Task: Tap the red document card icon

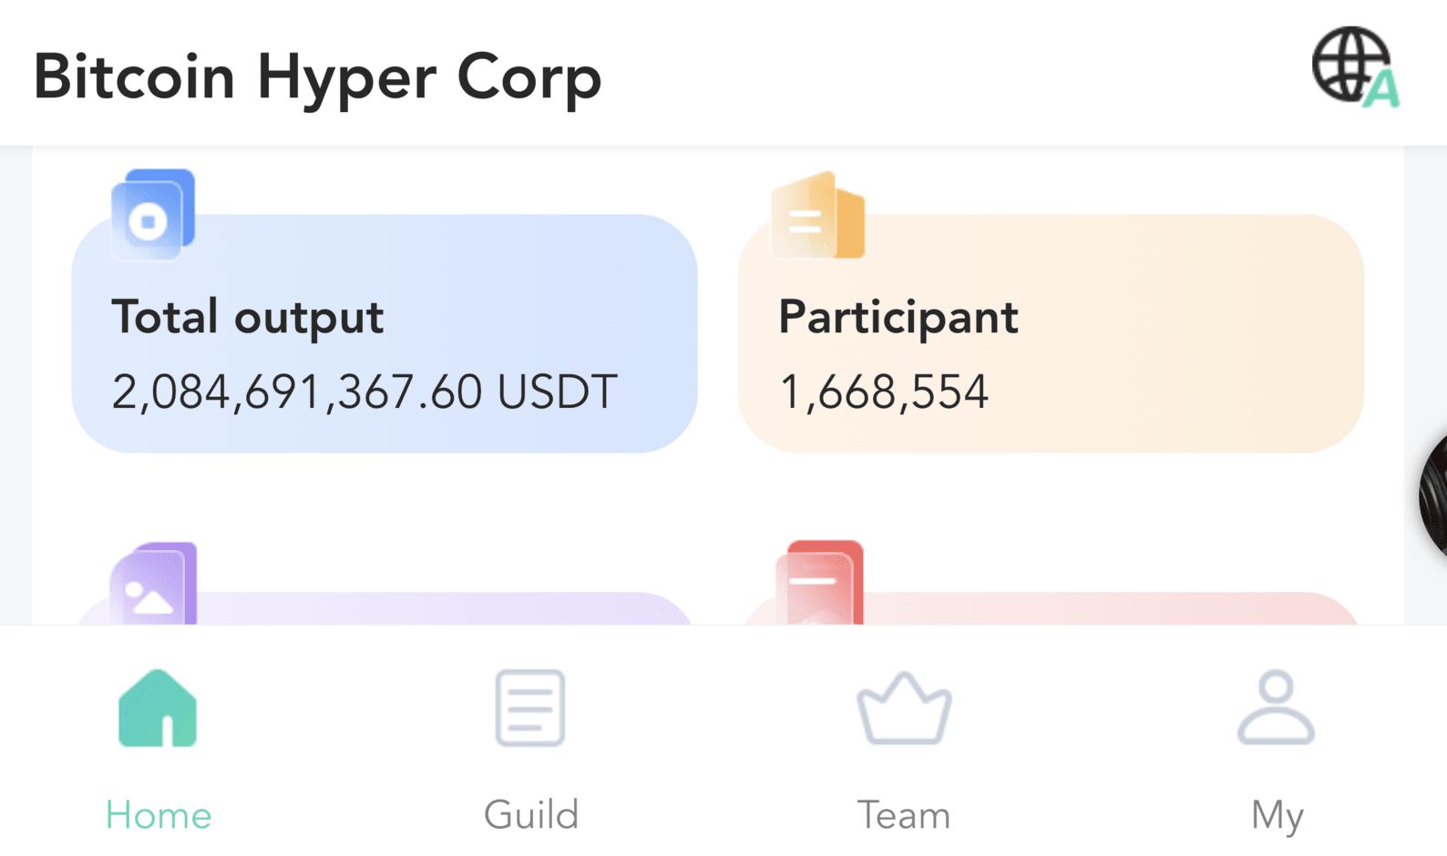Action: click(x=819, y=583)
